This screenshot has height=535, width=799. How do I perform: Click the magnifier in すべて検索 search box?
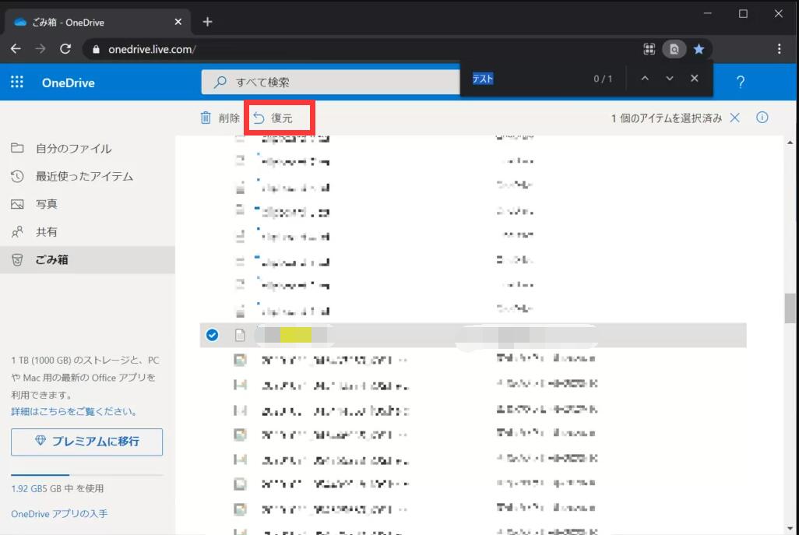pos(220,82)
